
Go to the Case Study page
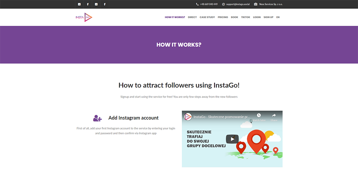[x=207, y=17]
